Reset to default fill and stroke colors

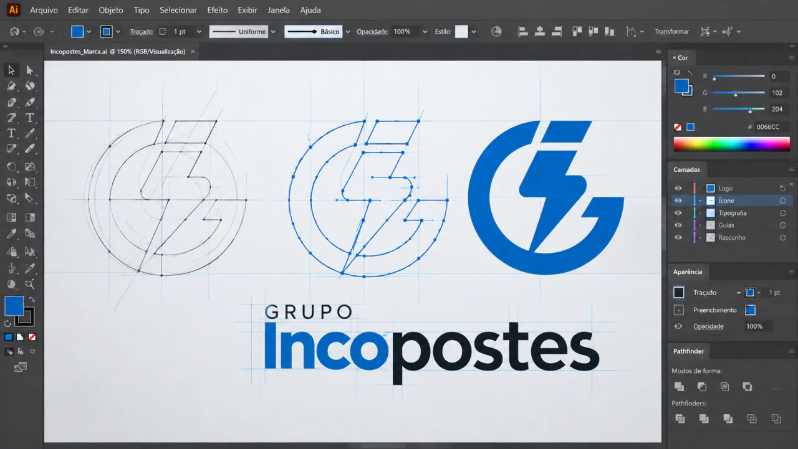pyautogui.click(x=7, y=323)
